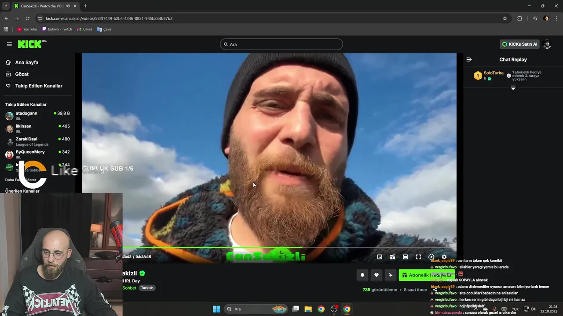
Task: Click the sparkle button beside heart
Action: pos(390,275)
